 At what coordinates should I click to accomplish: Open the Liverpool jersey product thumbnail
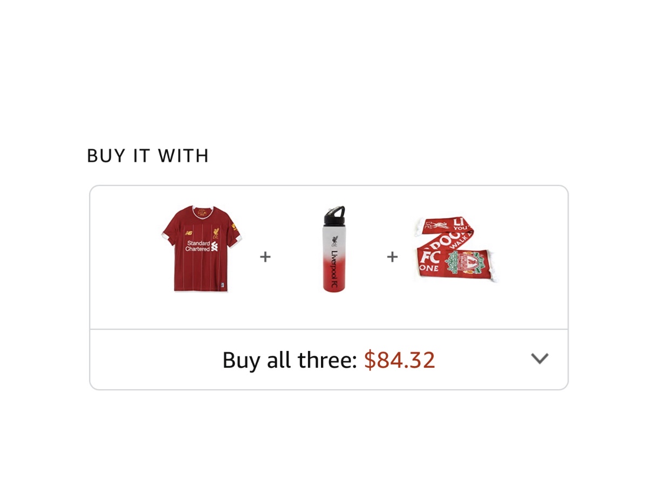(202, 250)
